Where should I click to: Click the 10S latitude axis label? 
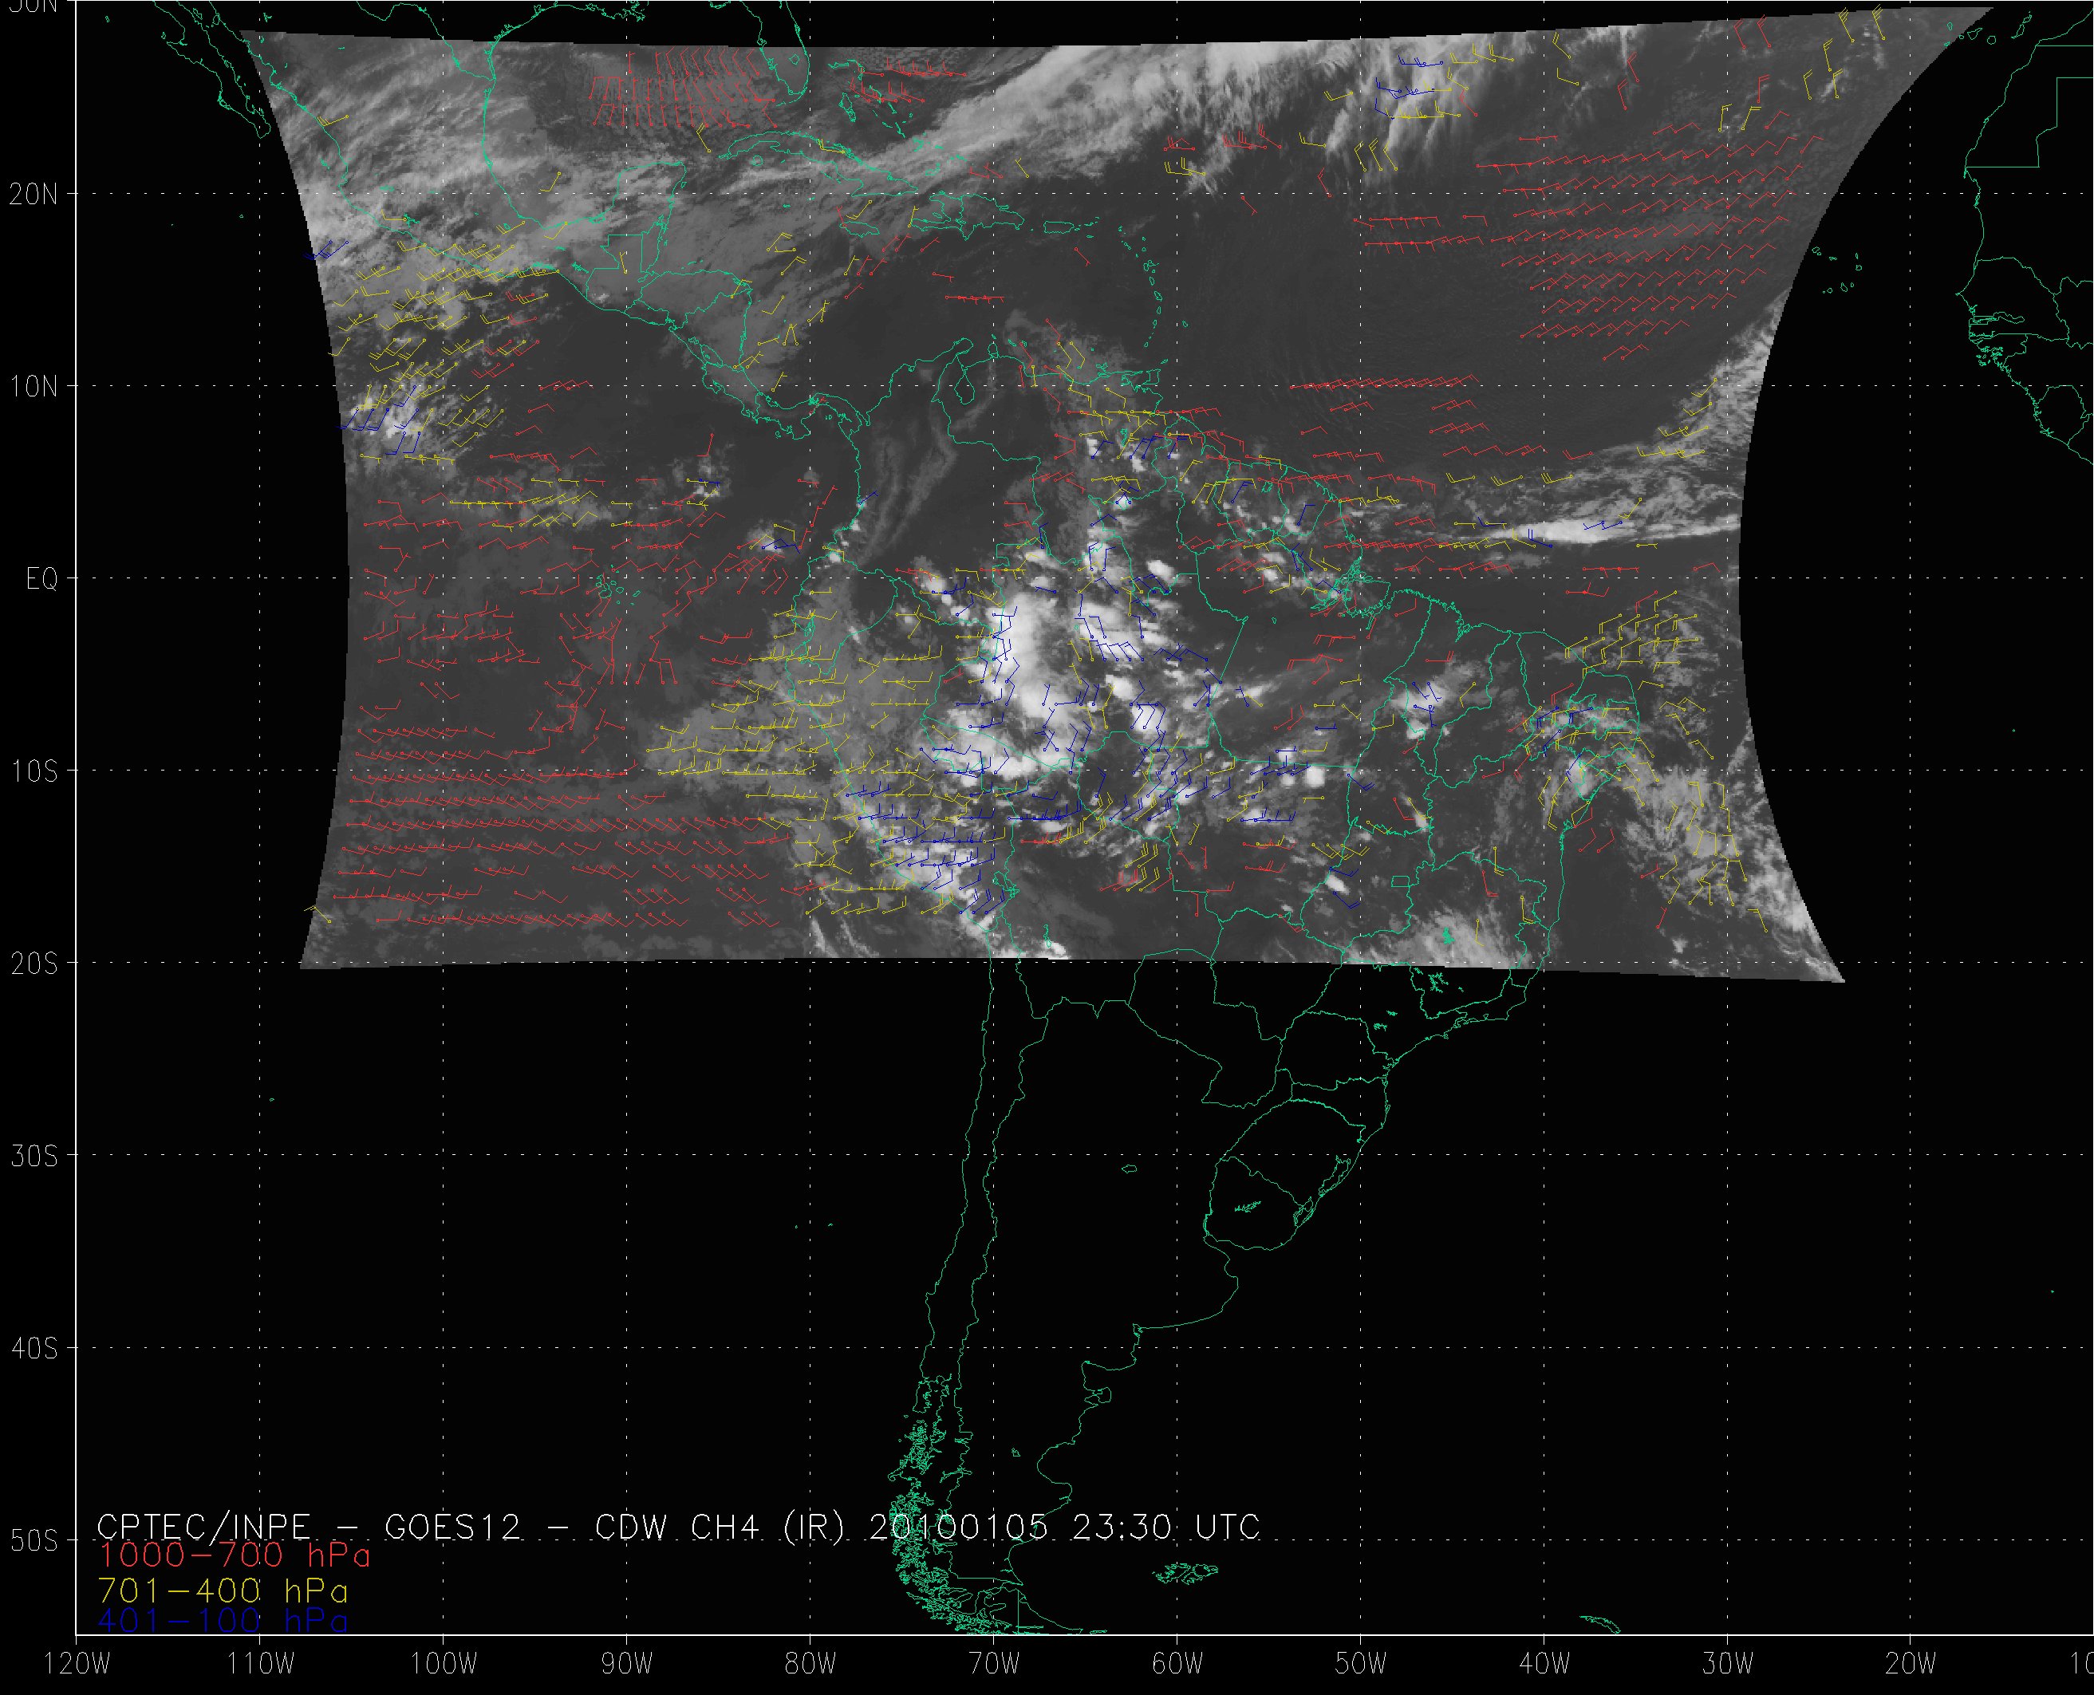(34, 771)
